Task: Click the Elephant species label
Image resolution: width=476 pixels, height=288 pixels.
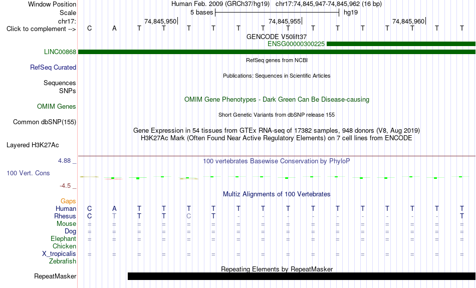Action: coord(63,239)
